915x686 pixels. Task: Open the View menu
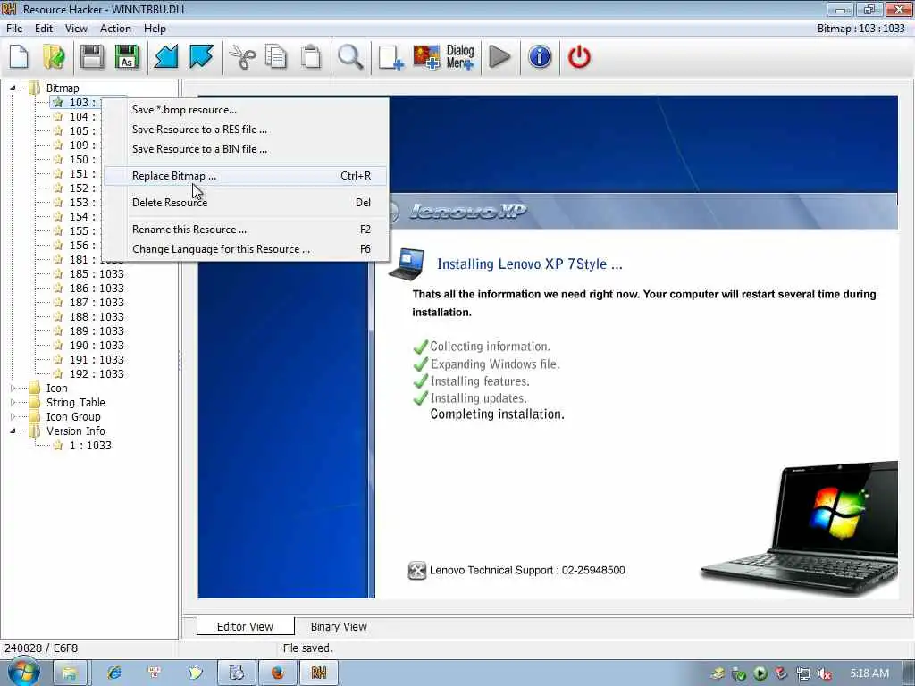[76, 29]
